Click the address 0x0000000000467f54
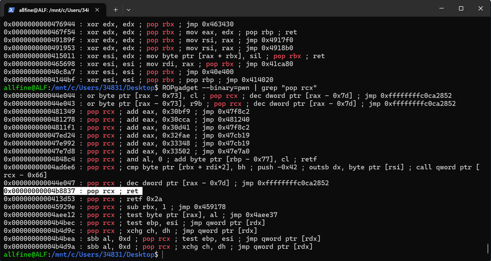This screenshot has width=491, height=261. 39,32
